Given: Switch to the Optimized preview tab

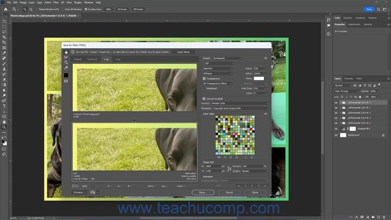Looking at the screenshot, I should coord(92,59).
